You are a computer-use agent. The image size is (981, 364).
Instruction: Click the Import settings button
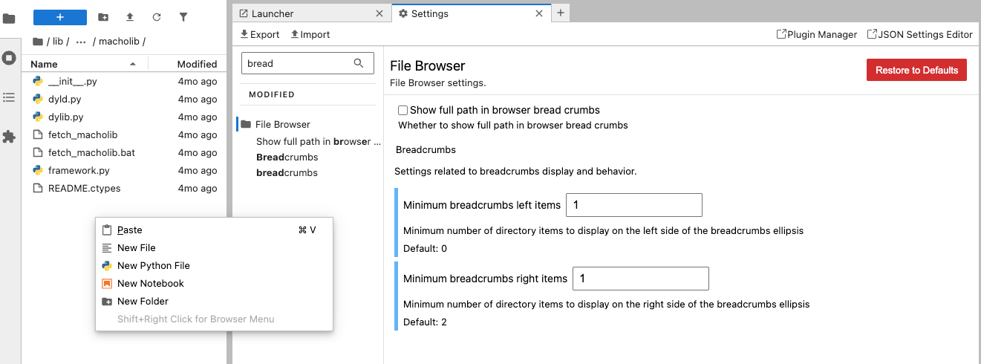(x=310, y=35)
